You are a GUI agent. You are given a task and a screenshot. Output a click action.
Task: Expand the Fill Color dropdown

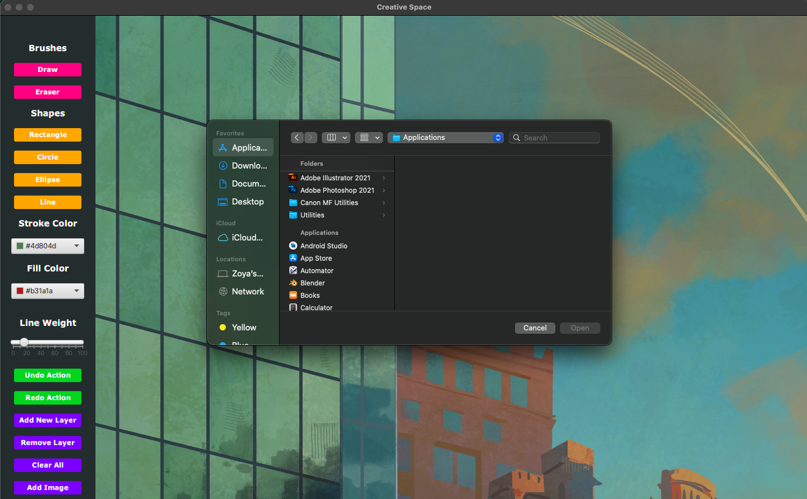[48, 291]
